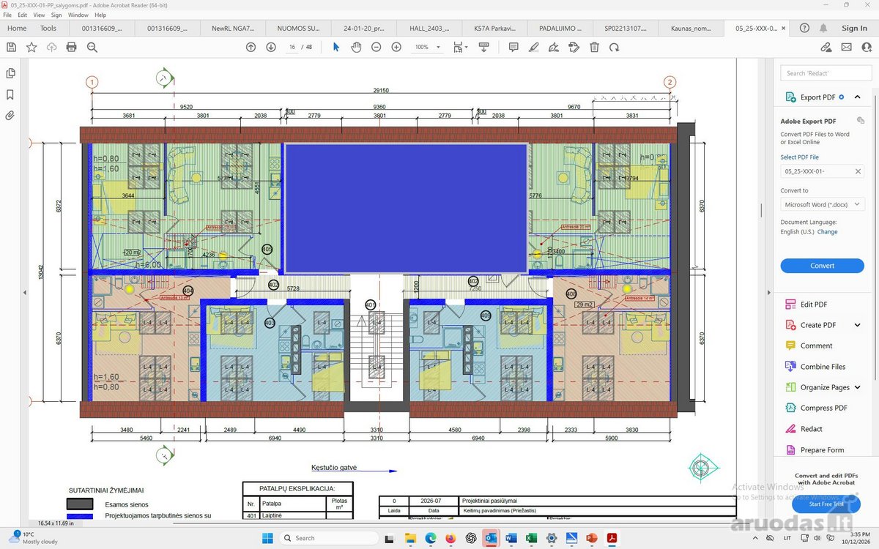Click the page number field
Screen dimensions: 879x549
click(292, 47)
